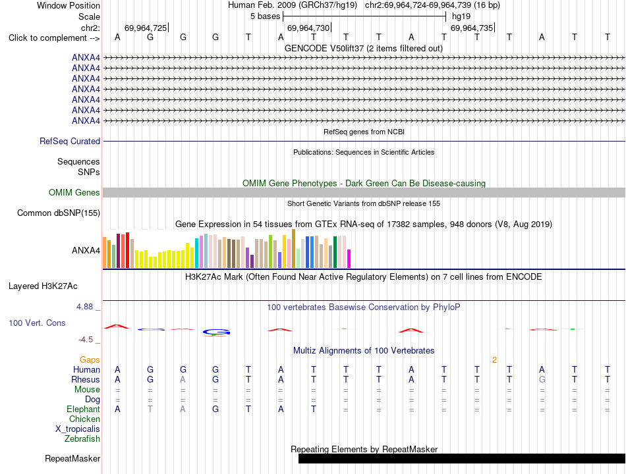This screenshot has height=474, width=626.
Task: Click the Layered H3K27Ac track label
Action: pyautogui.click(x=43, y=286)
